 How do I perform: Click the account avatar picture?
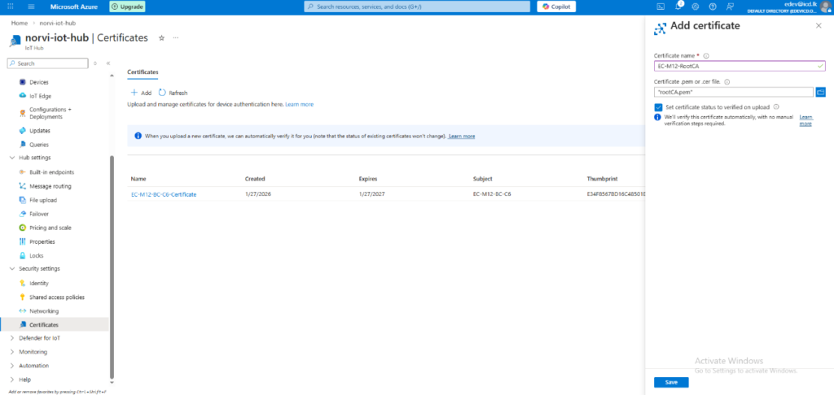point(825,7)
